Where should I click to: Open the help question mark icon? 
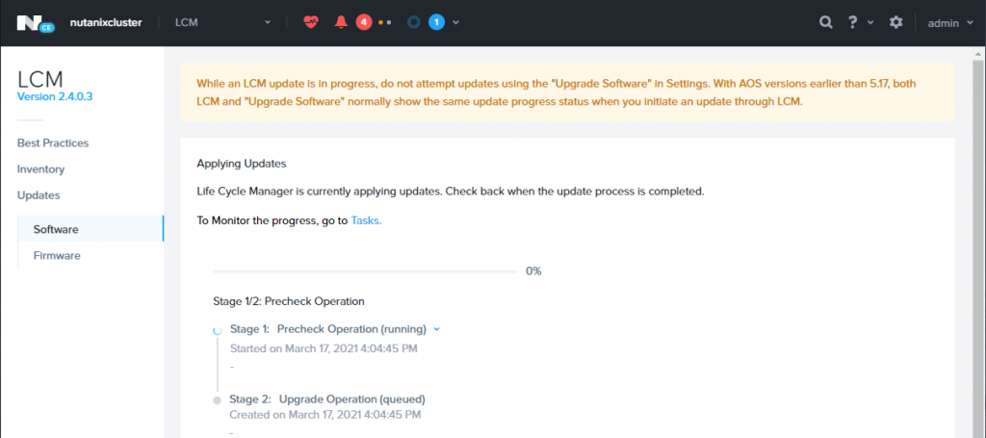(x=853, y=23)
